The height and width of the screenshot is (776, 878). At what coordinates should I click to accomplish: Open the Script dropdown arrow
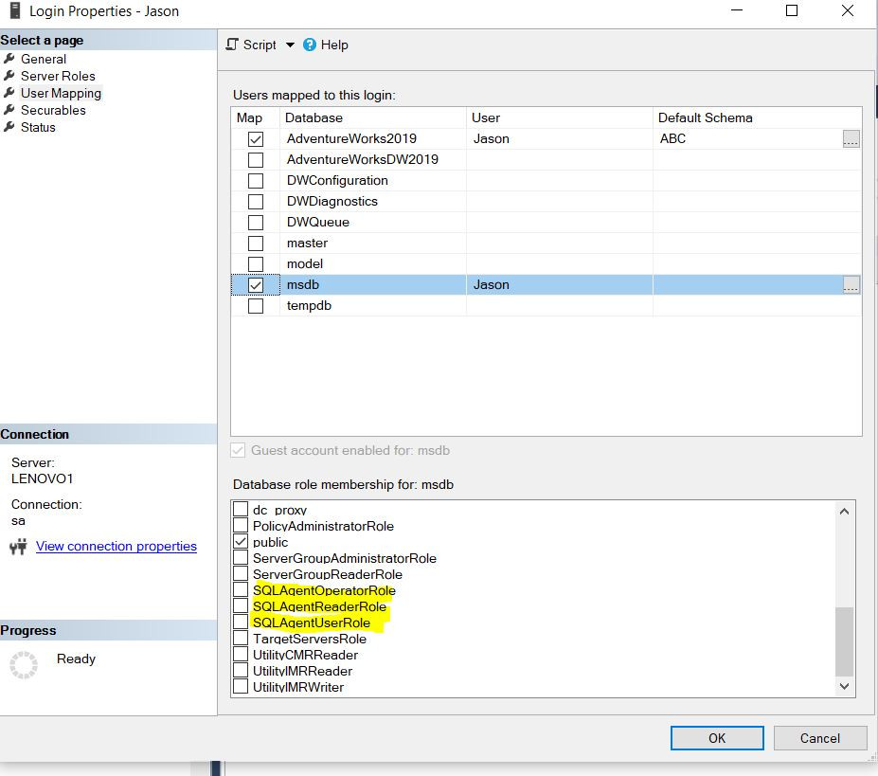[x=290, y=45]
